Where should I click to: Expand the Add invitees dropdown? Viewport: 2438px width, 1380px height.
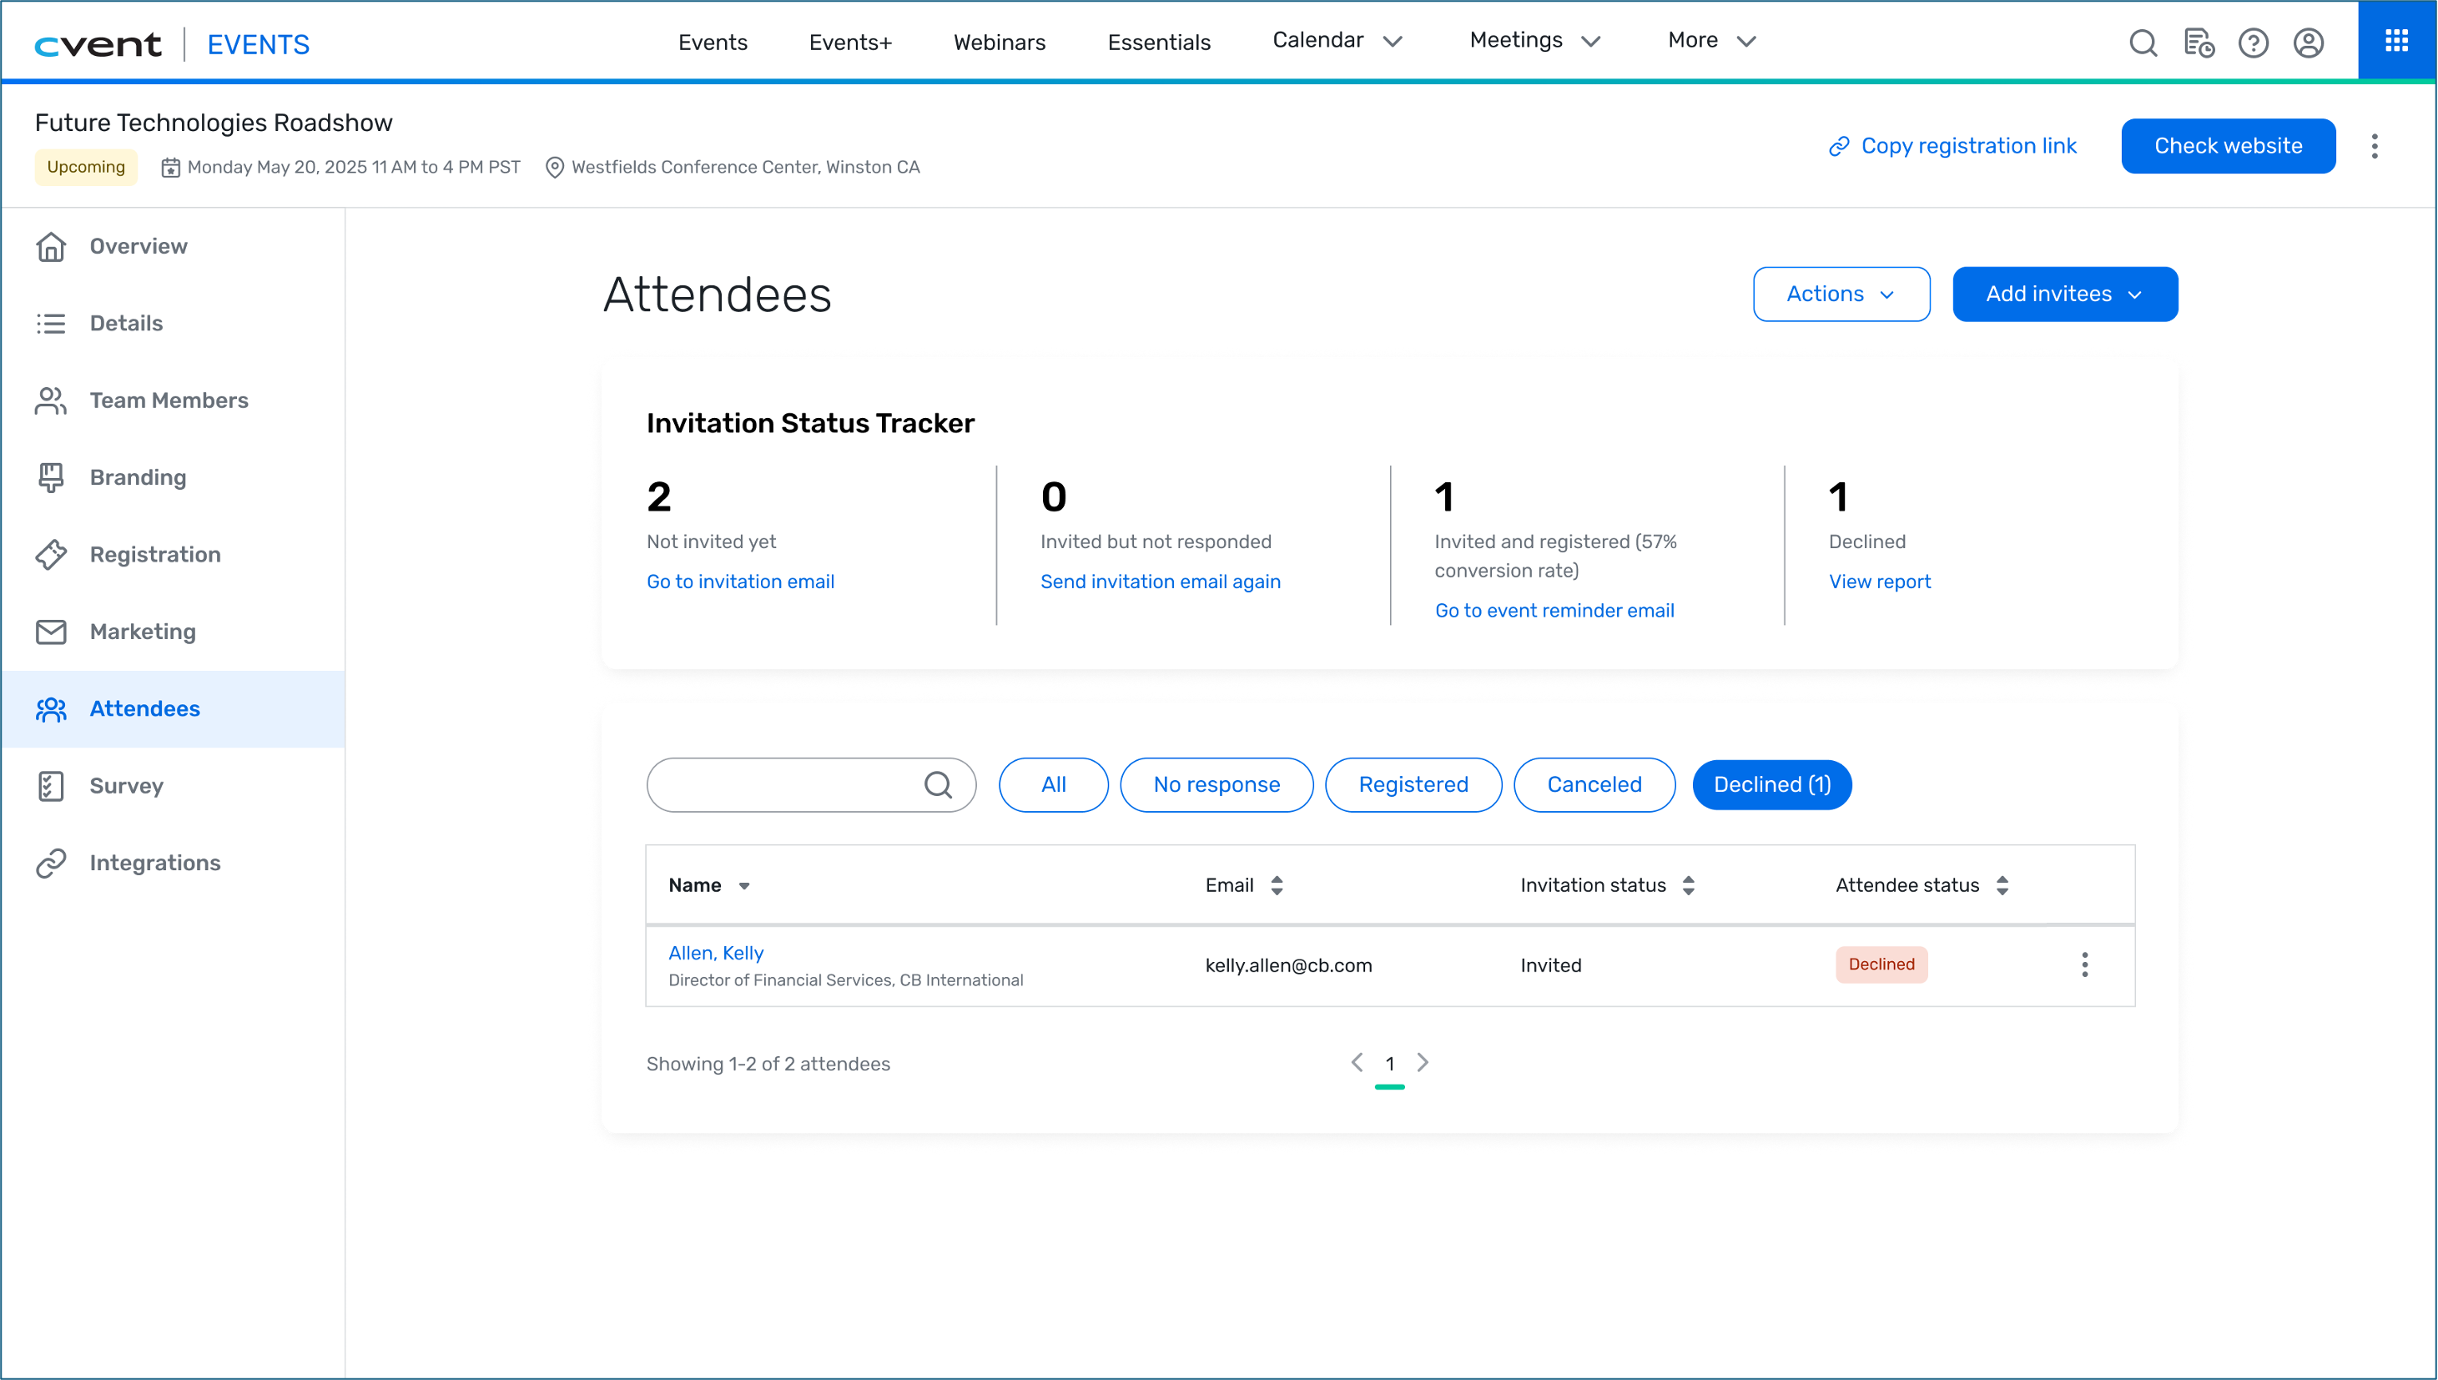[2063, 294]
